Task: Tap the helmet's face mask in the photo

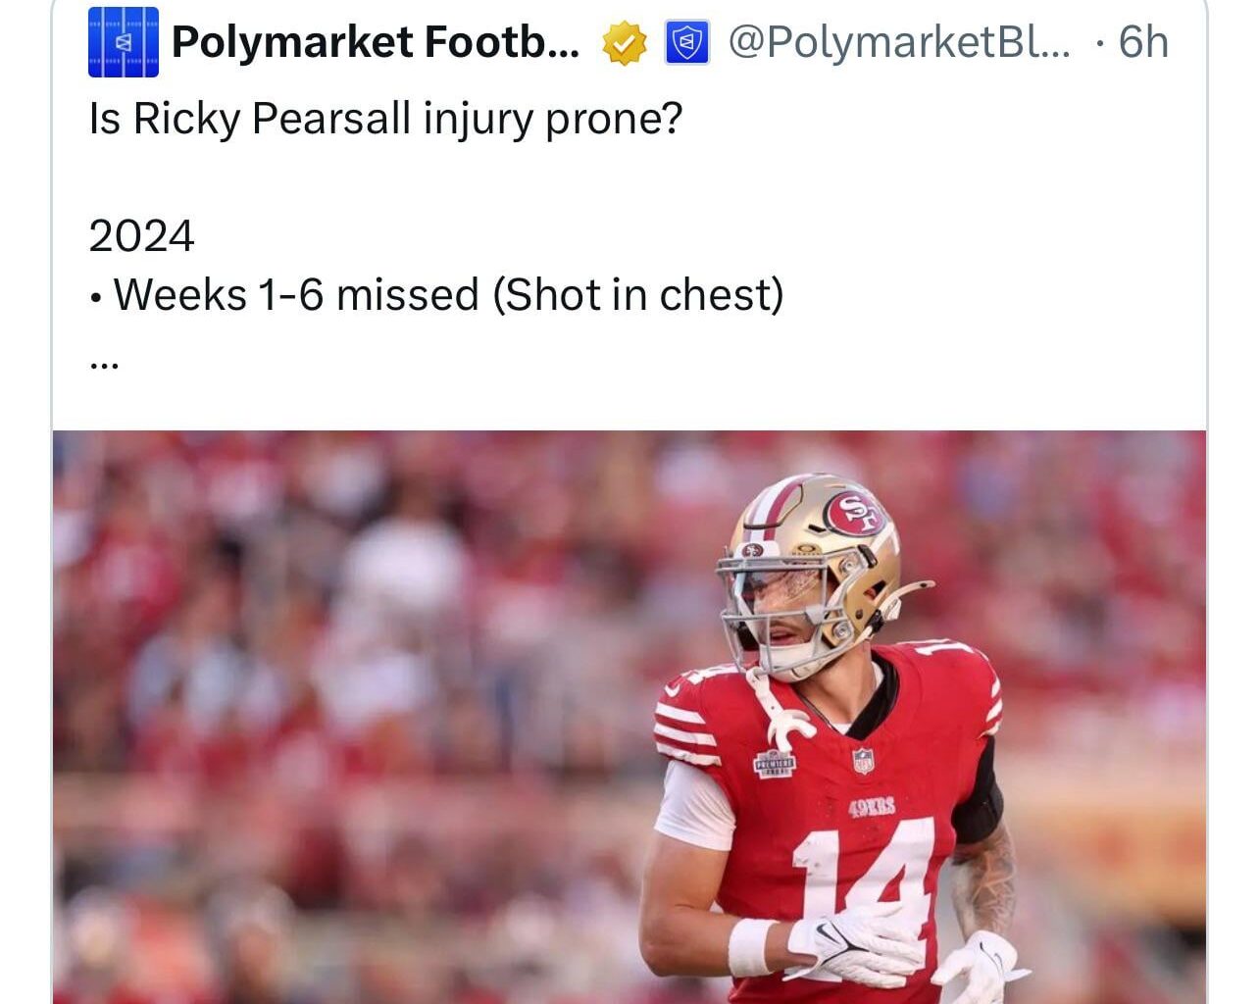Action: 775,613
